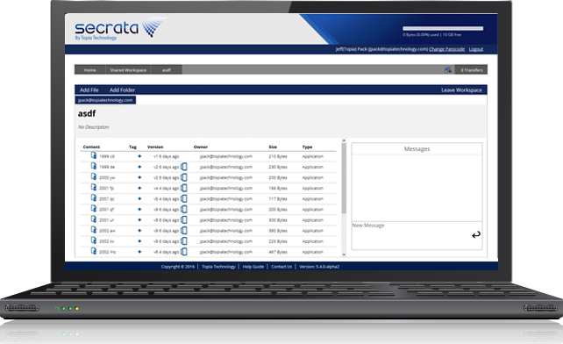Click the tag diamond for 2002 ms
Viewport: 563px width, 344px height.
(139, 252)
